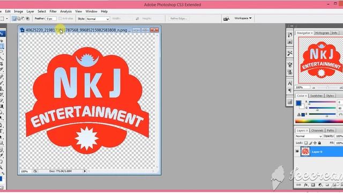Open the Tool Presets panel icon in dock
This screenshot has width=343, height=193.
(x=290, y=54)
